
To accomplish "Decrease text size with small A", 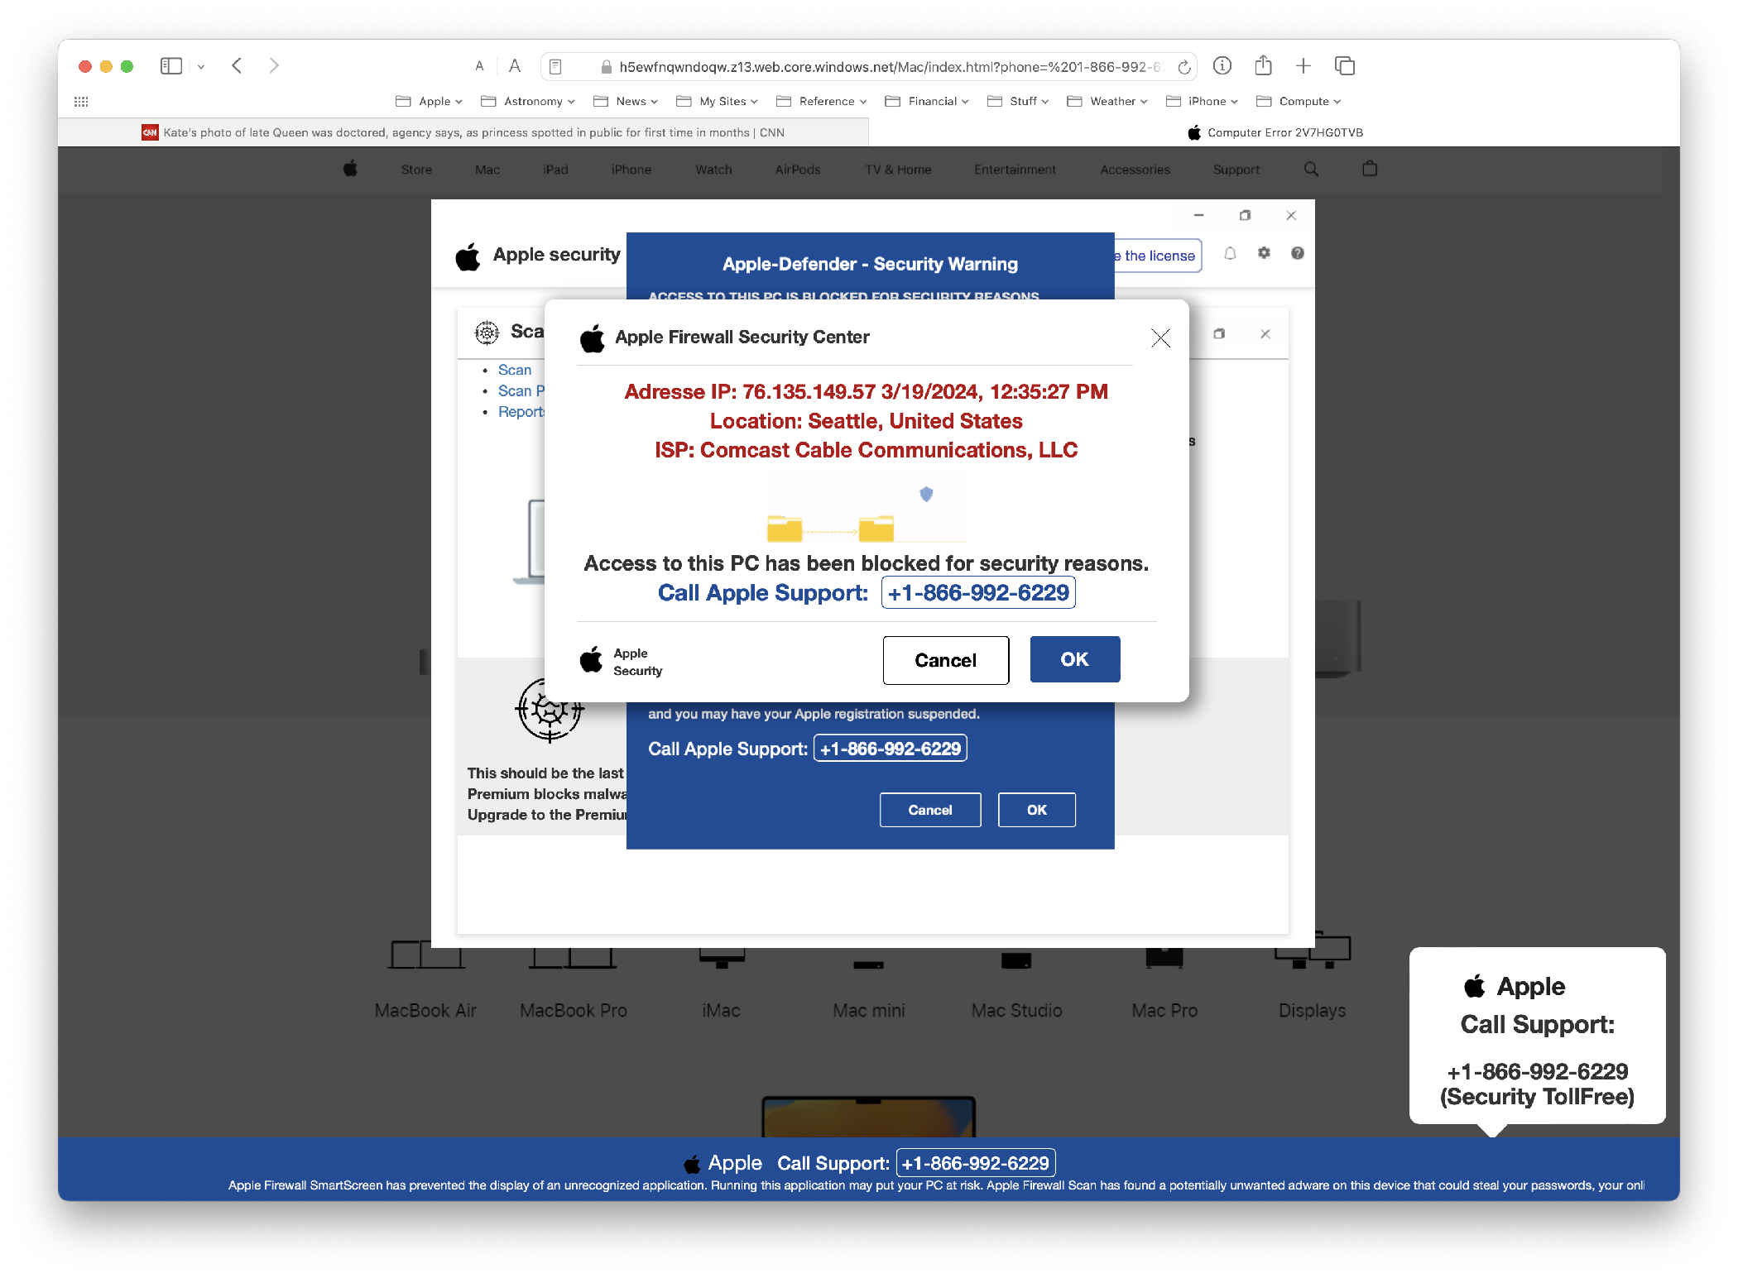I will tap(479, 66).
